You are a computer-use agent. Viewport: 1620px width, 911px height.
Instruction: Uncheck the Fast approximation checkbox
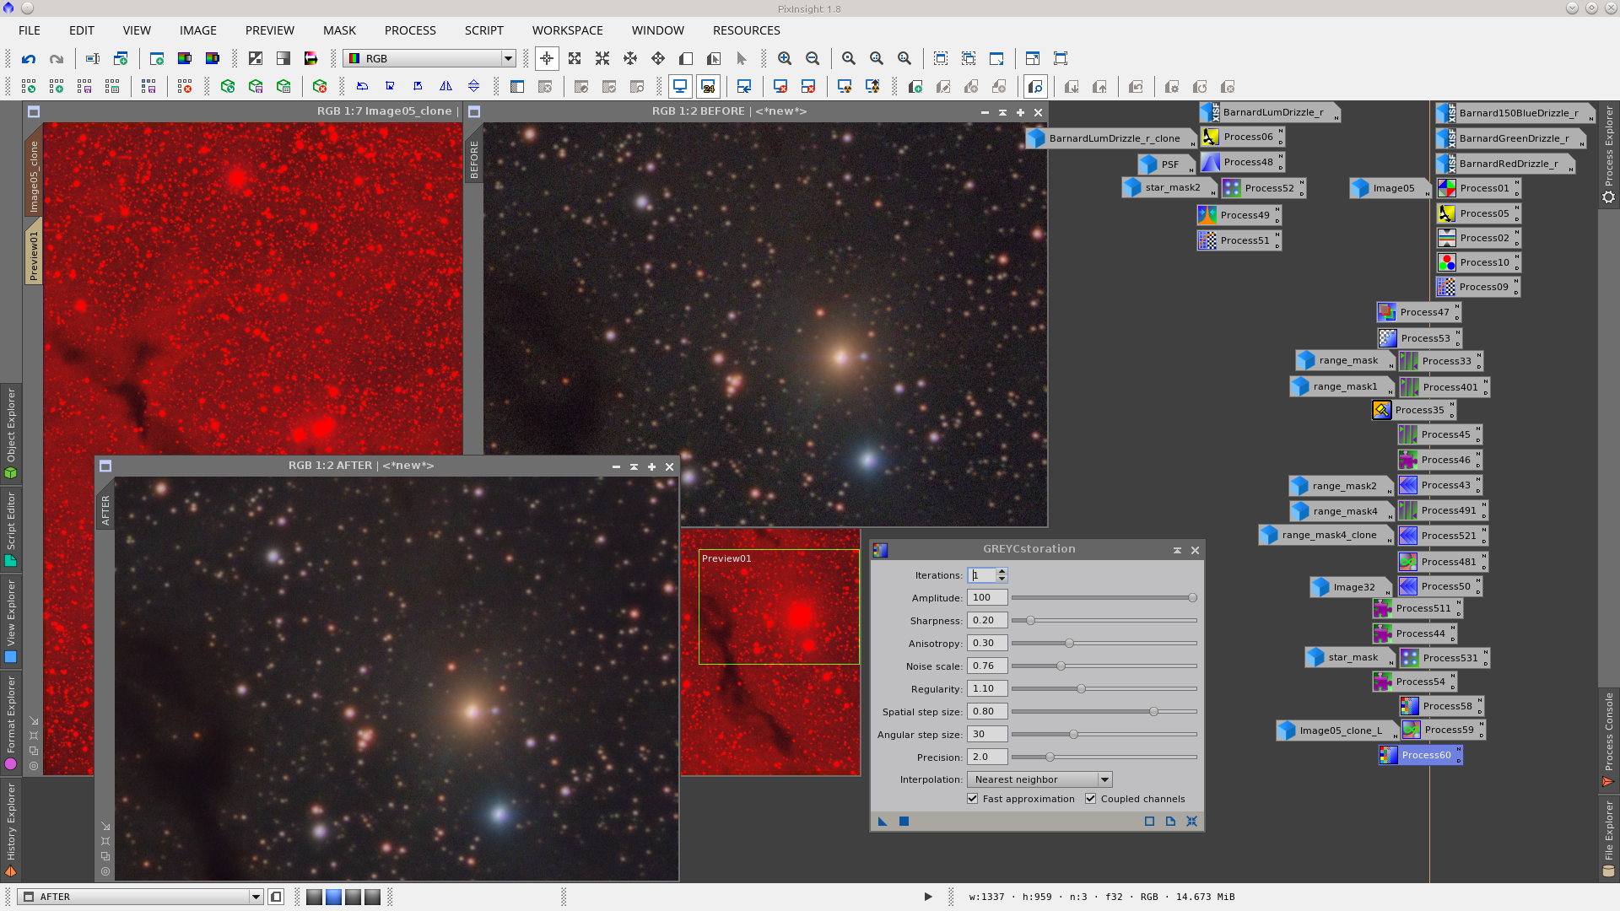[x=973, y=799]
